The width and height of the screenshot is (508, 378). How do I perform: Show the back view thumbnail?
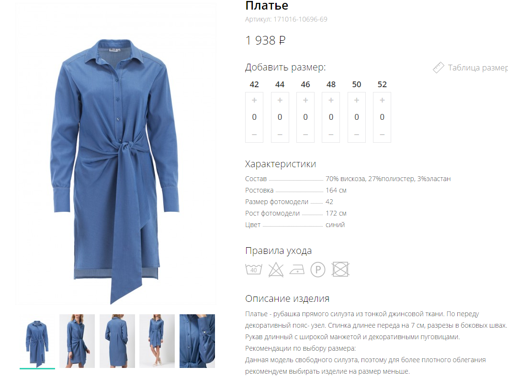[117, 341]
